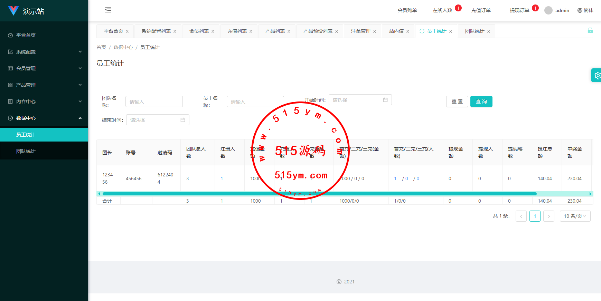Screen dimensions: 601x301
Task: Switch to the 充值列表 tab
Action: tap(237, 31)
